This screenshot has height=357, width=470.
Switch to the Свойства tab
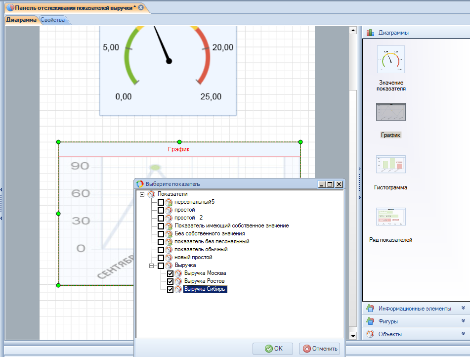[x=52, y=20]
